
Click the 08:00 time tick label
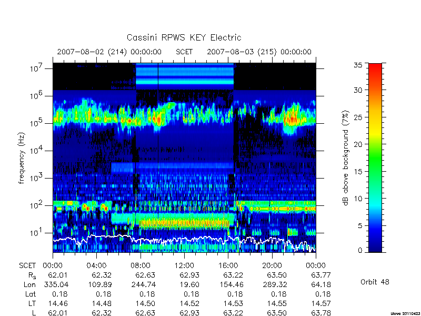141,265
